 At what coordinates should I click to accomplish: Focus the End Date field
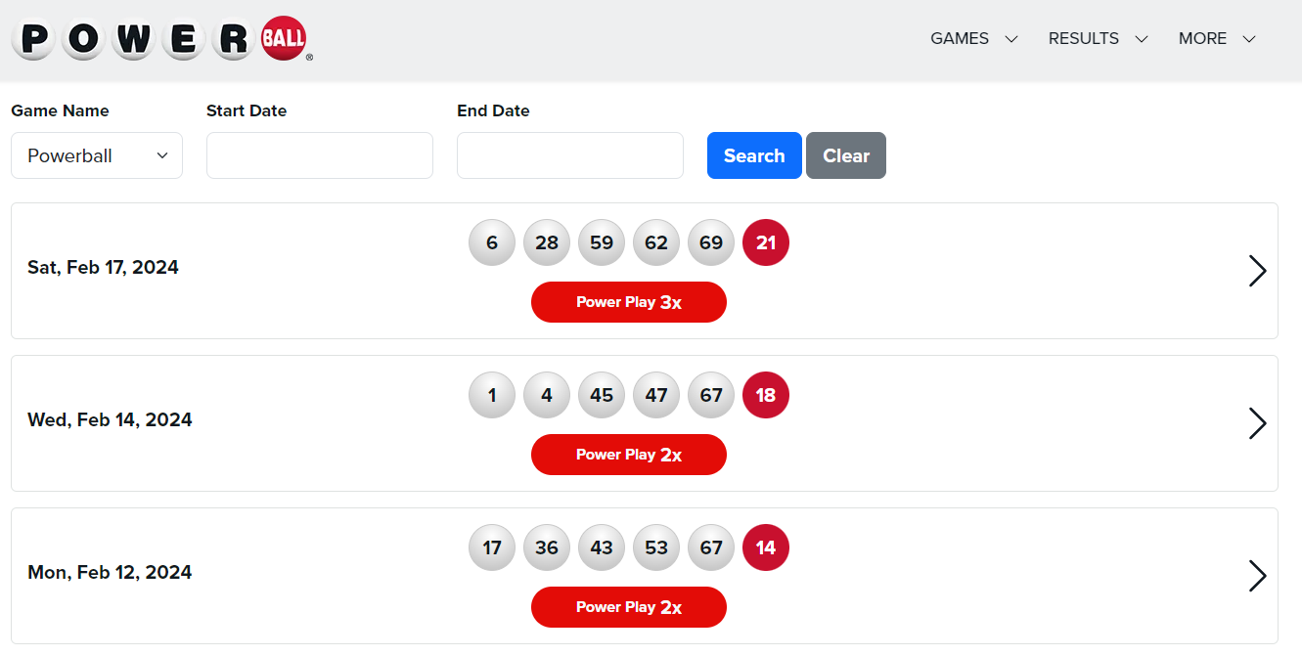pos(570,155)
